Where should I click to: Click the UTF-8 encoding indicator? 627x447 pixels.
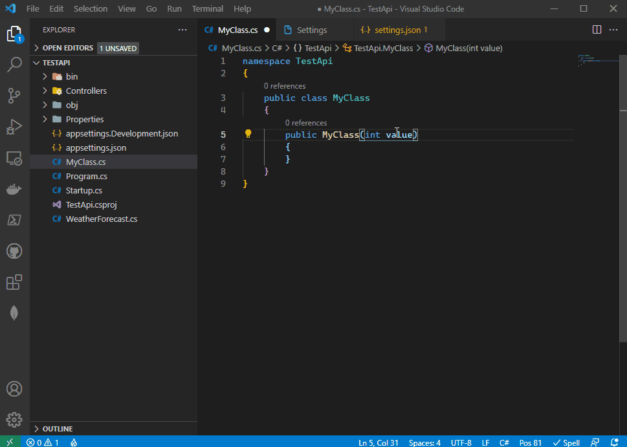[x=461, y=442]
